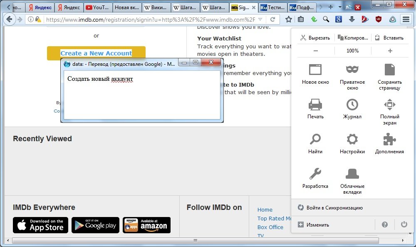
Task: Click Сохранить страницу icon
Action: pos(390,77)
